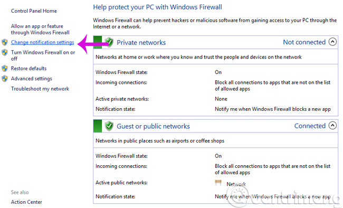Viewport: 343px width, 208px height.
Task: Click the Guest or public networks heading
Action: click(x=153, y=126)
